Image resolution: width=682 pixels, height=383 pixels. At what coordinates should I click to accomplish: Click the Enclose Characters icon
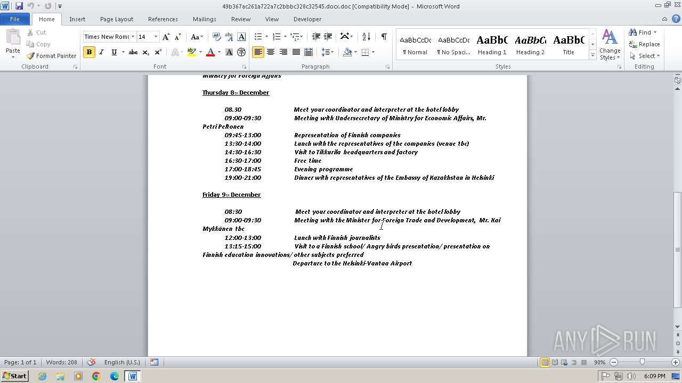tap(241, 52)
